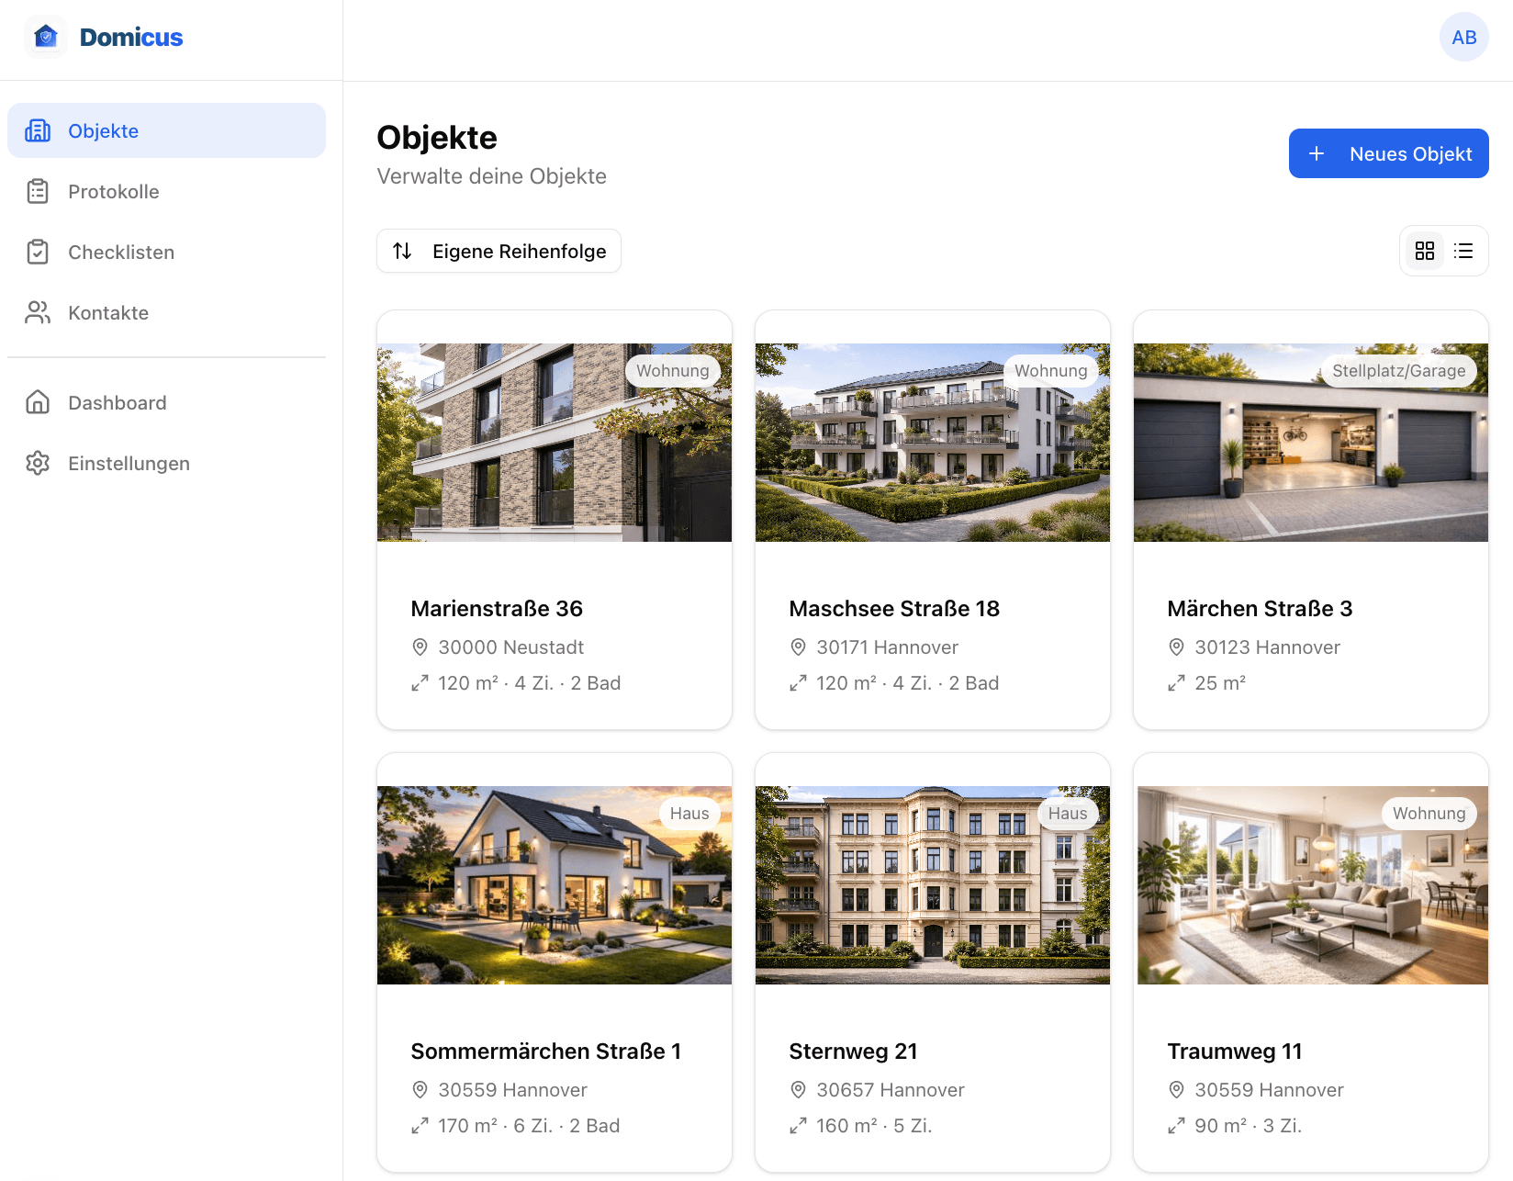Click the Neues Objekt button

coord(1388,153)
